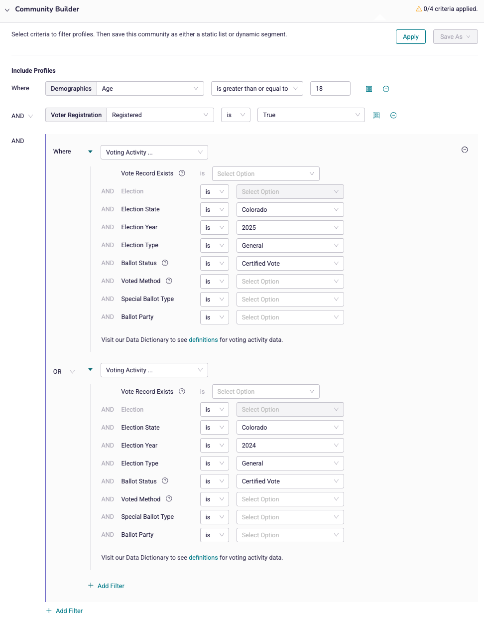The width and height of the screenshot is (484, 617).
Task: Open the Election State dropdown in the 2024 group
Action: [x=290, y=428]
